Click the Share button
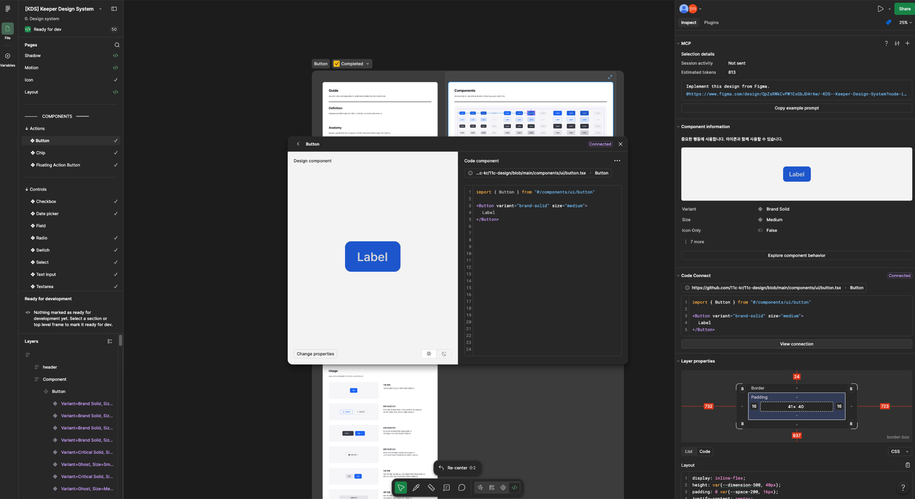Image resolution: width=915 pixels, height=499 pixels. click(x=904, y=9)
